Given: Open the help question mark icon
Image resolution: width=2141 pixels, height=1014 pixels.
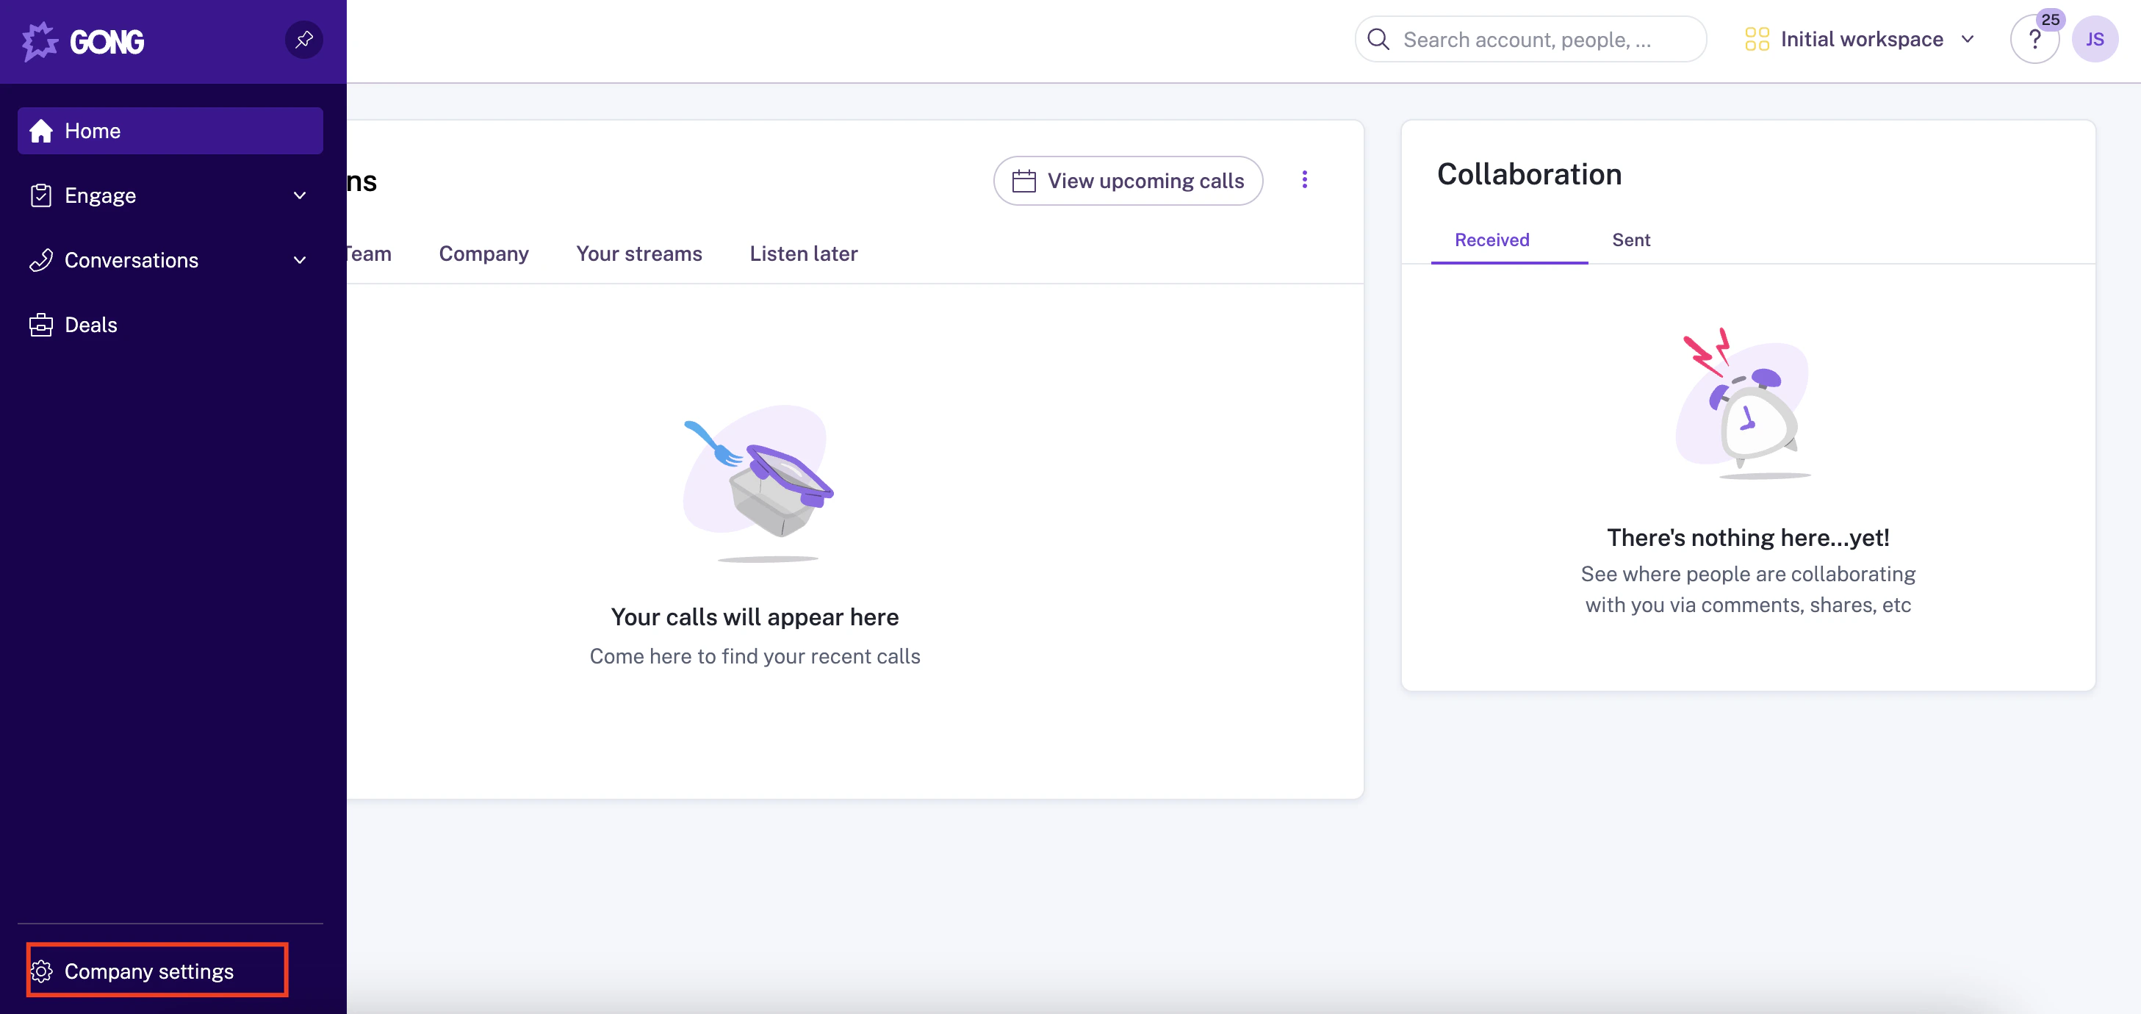Looking at the screenshot, I should click(2034, 39).
